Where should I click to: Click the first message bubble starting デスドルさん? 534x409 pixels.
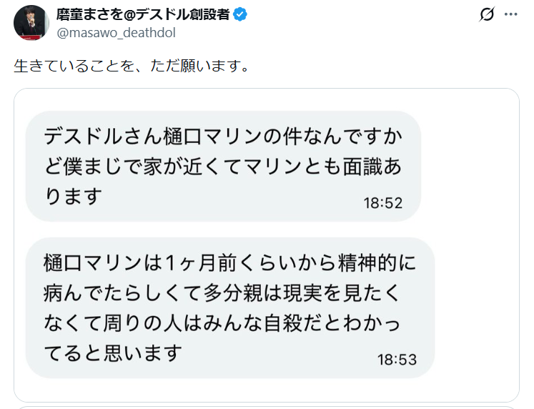tap(222, 165)
